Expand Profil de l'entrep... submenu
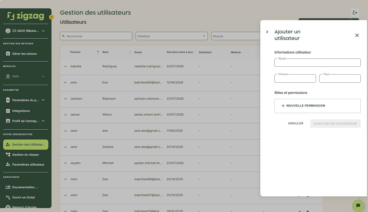Viewport: 368px width, 212px height. 26,121
